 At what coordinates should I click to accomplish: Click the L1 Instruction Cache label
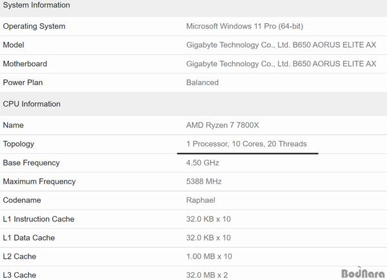pos(39,219)
